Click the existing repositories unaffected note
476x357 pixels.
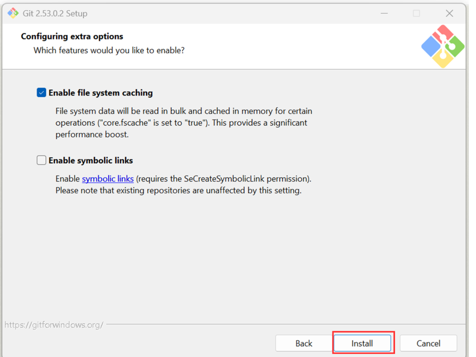(178, 190)
